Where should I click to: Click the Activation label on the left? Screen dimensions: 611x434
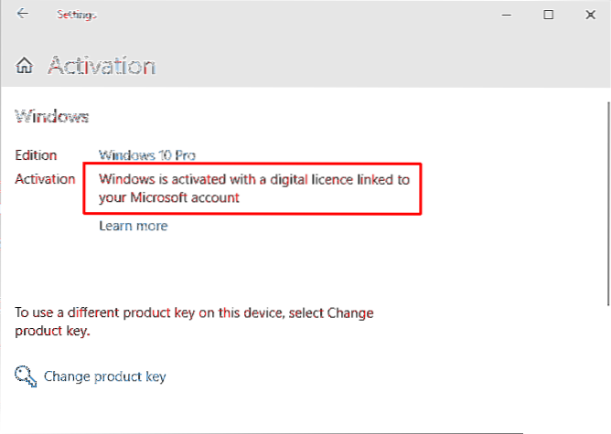tap(45, 179)
